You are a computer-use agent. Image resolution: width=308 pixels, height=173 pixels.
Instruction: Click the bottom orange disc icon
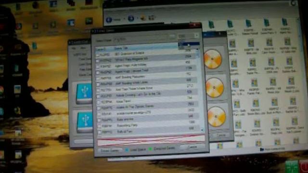point(217,116)
